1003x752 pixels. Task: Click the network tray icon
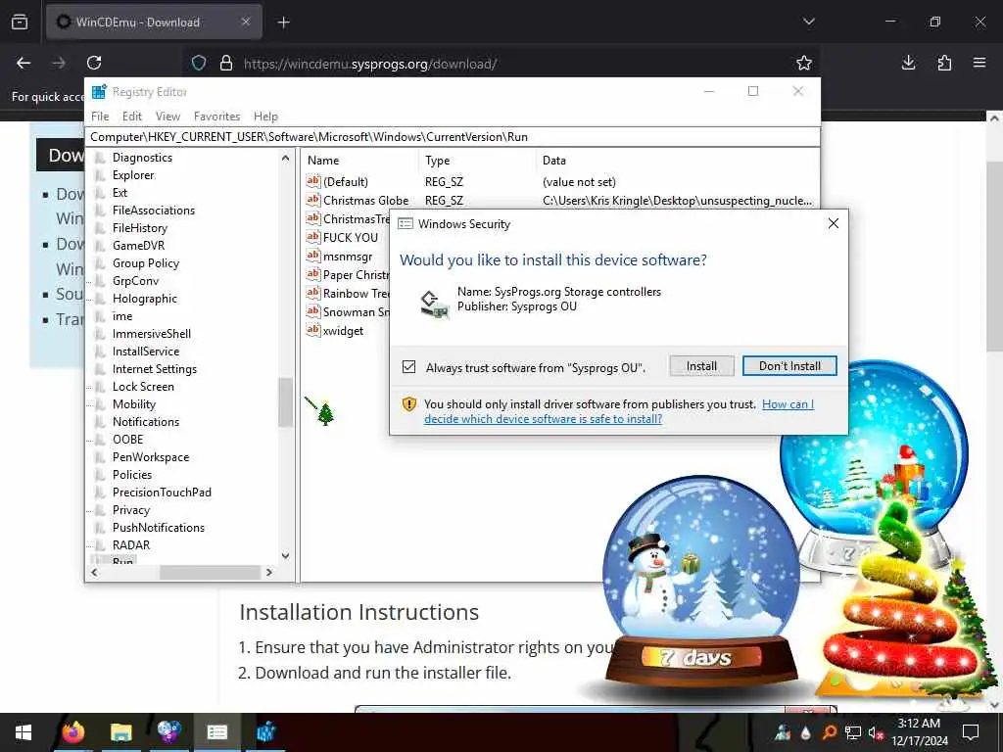(x=852, y=732)
